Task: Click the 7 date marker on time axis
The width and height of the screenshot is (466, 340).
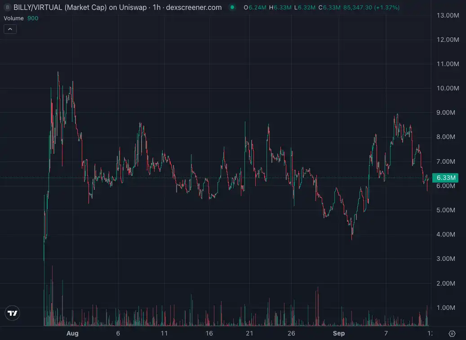Action: [386, 333]
